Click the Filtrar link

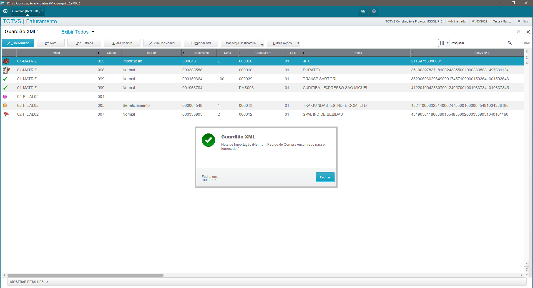point(526,43)
